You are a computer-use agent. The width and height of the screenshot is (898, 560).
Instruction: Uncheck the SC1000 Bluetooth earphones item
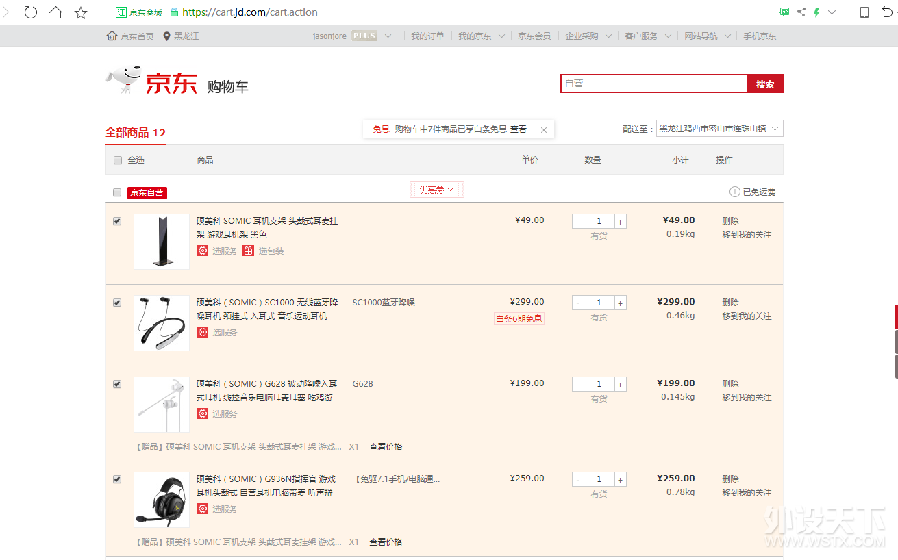(x=117, y=303)
